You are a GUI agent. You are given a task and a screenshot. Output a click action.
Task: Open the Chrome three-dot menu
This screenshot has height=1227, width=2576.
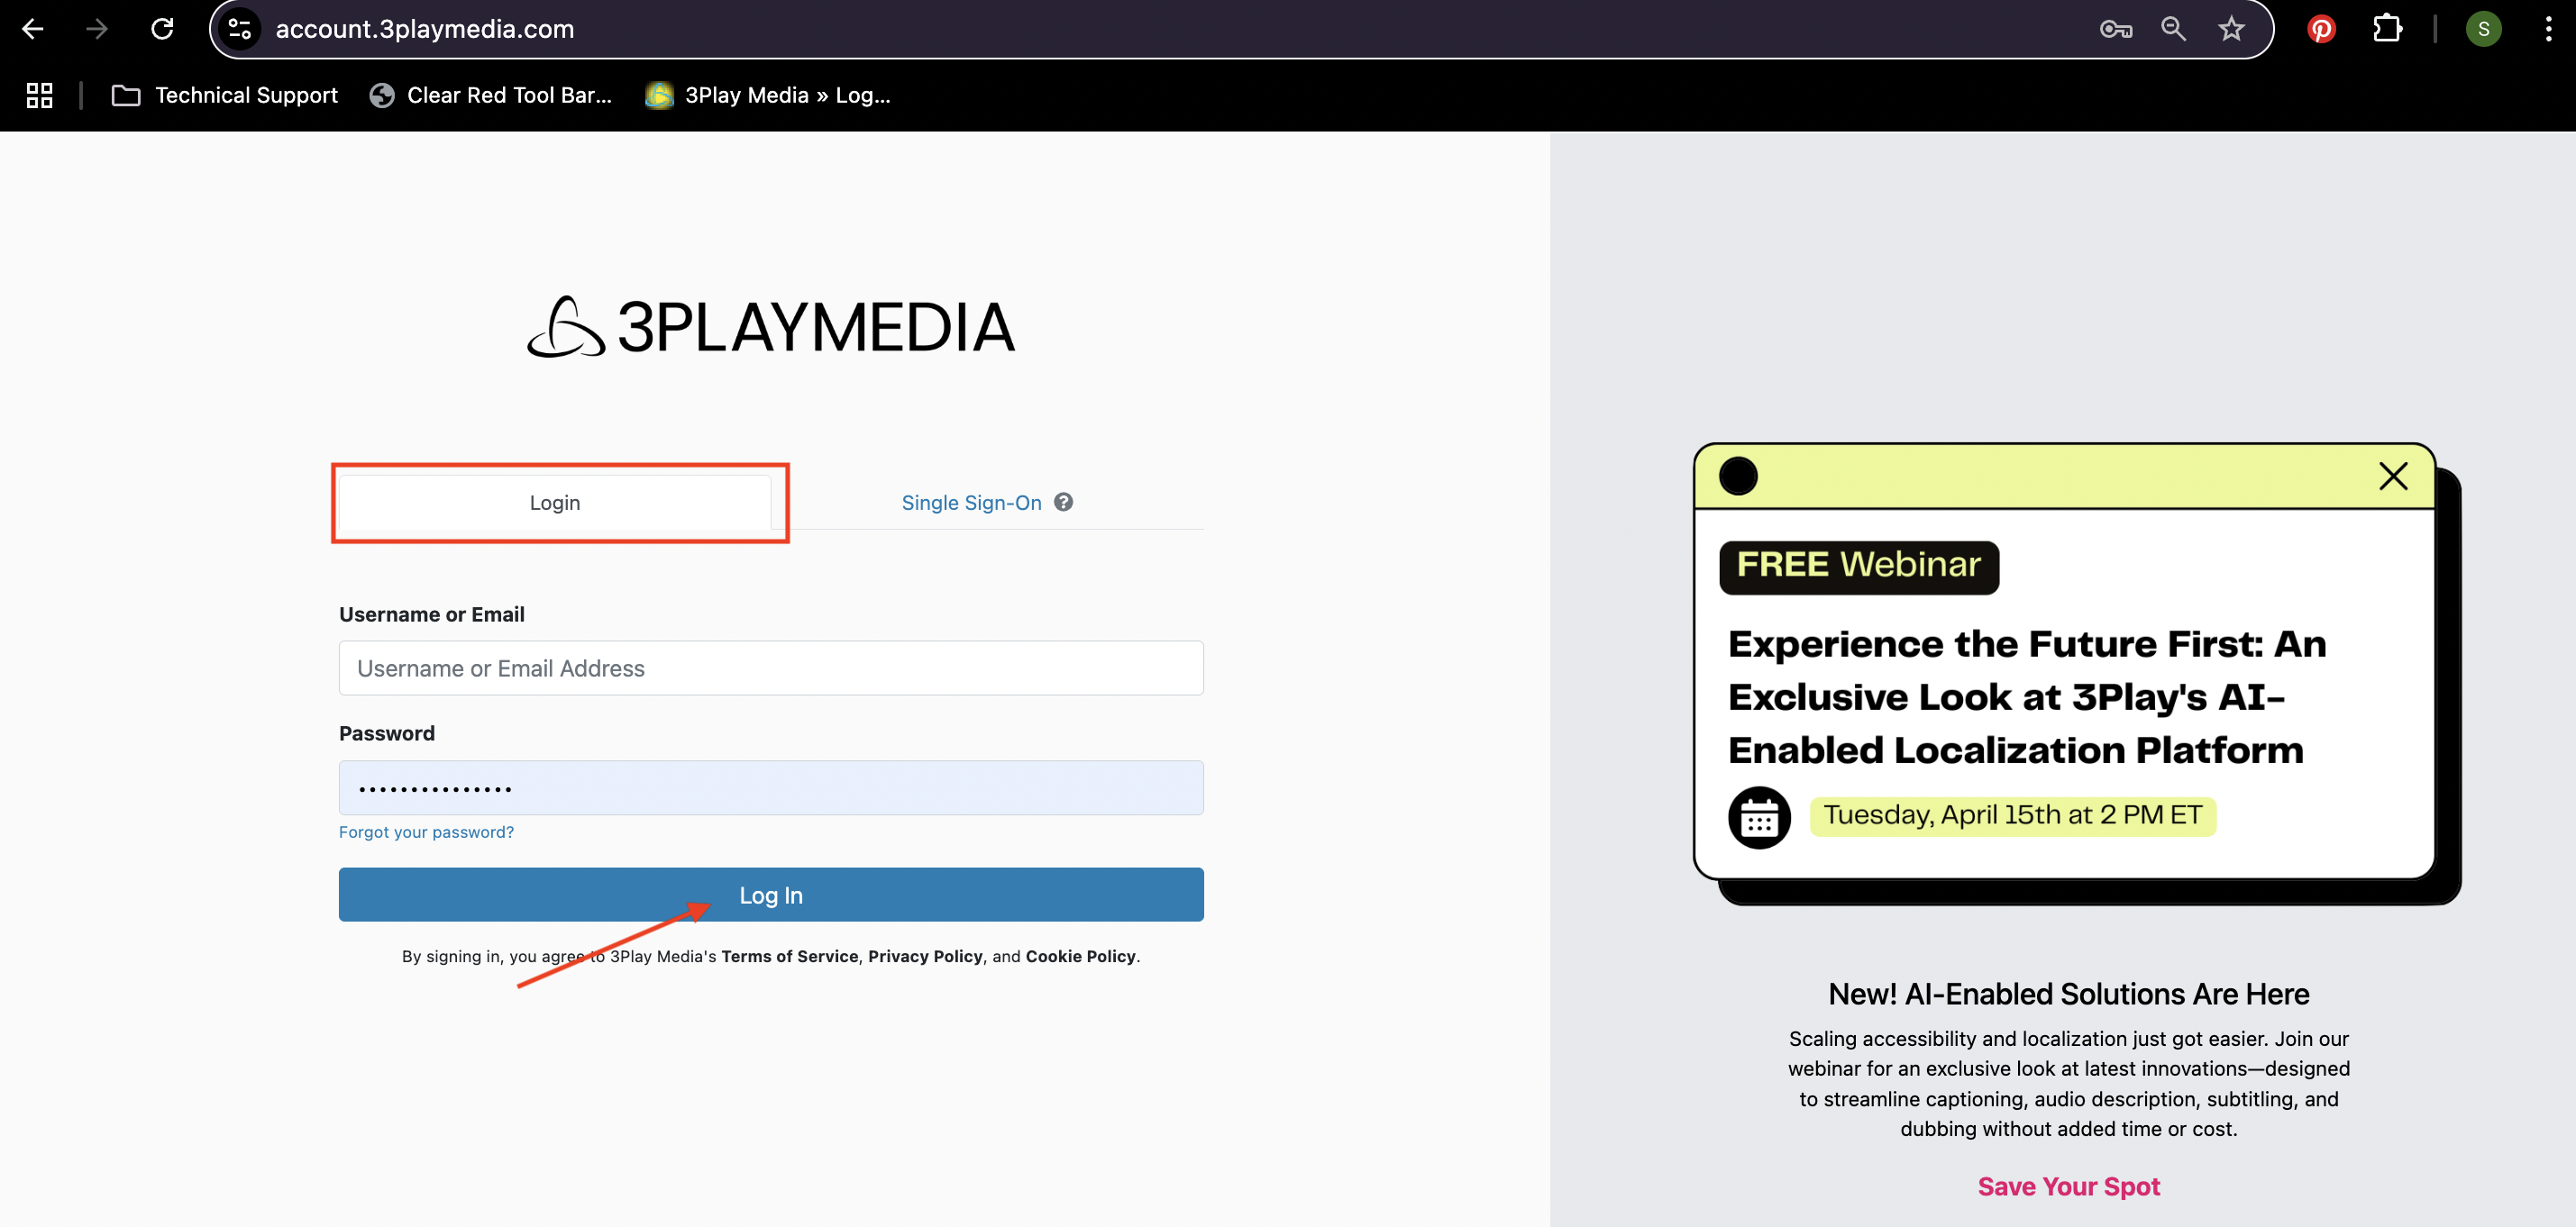tap(2547, 29)
